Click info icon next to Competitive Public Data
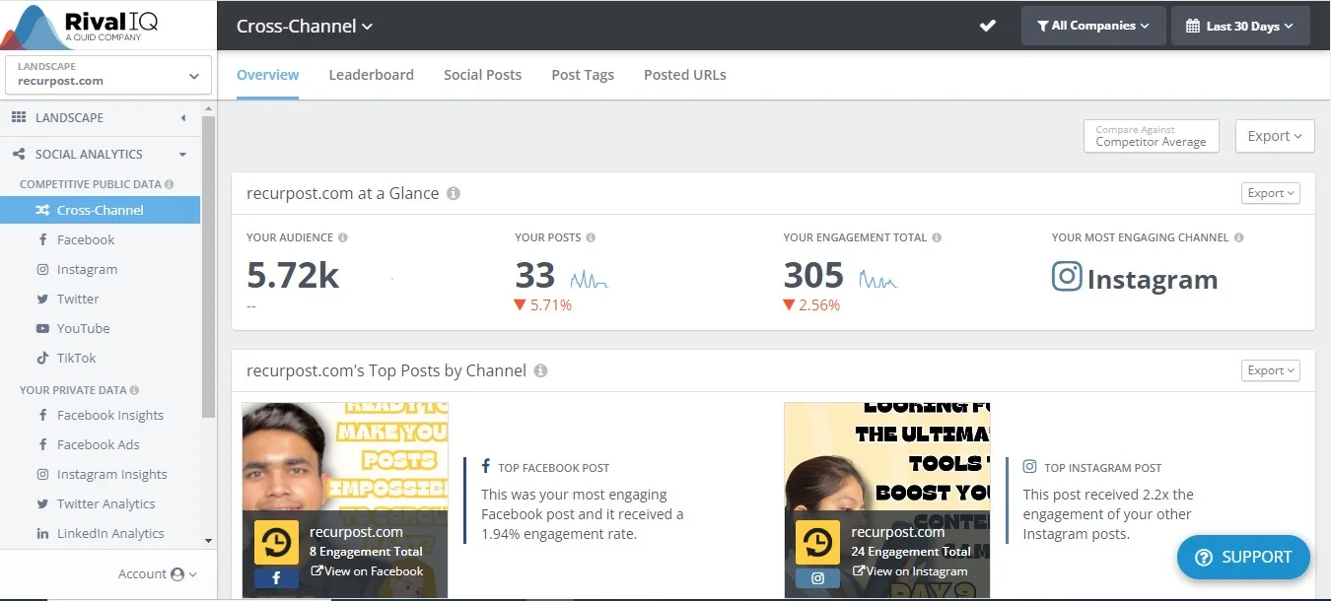 pyautogui.click(x=170, y=184)
